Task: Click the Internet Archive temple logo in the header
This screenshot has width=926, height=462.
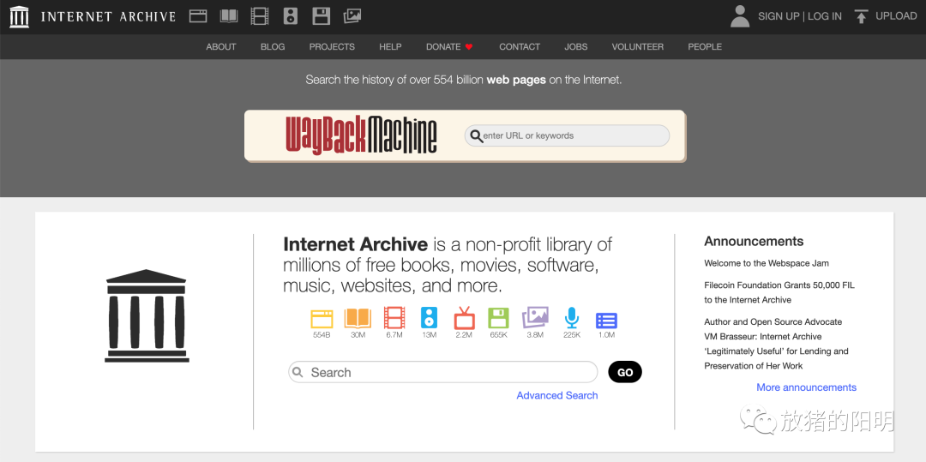Action: coord(19,16)
